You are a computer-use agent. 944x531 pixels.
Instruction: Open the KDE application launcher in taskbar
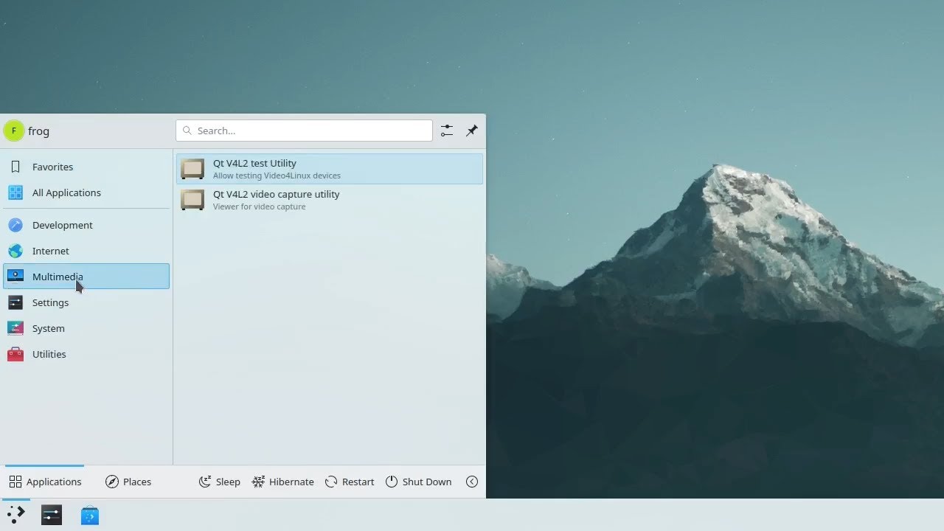pos(16,515)
